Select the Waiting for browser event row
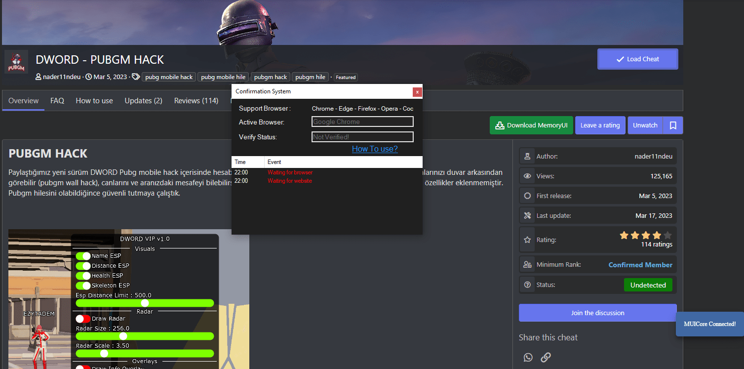This screenshot has width=744, height=369. tap(327, 172)
